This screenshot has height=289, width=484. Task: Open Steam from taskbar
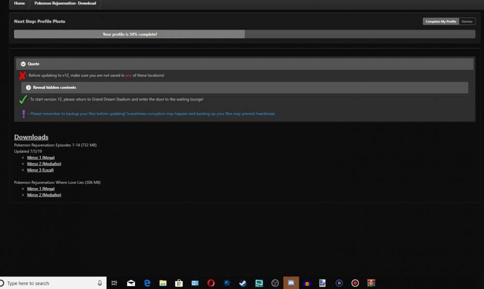[x=243, y=283]
